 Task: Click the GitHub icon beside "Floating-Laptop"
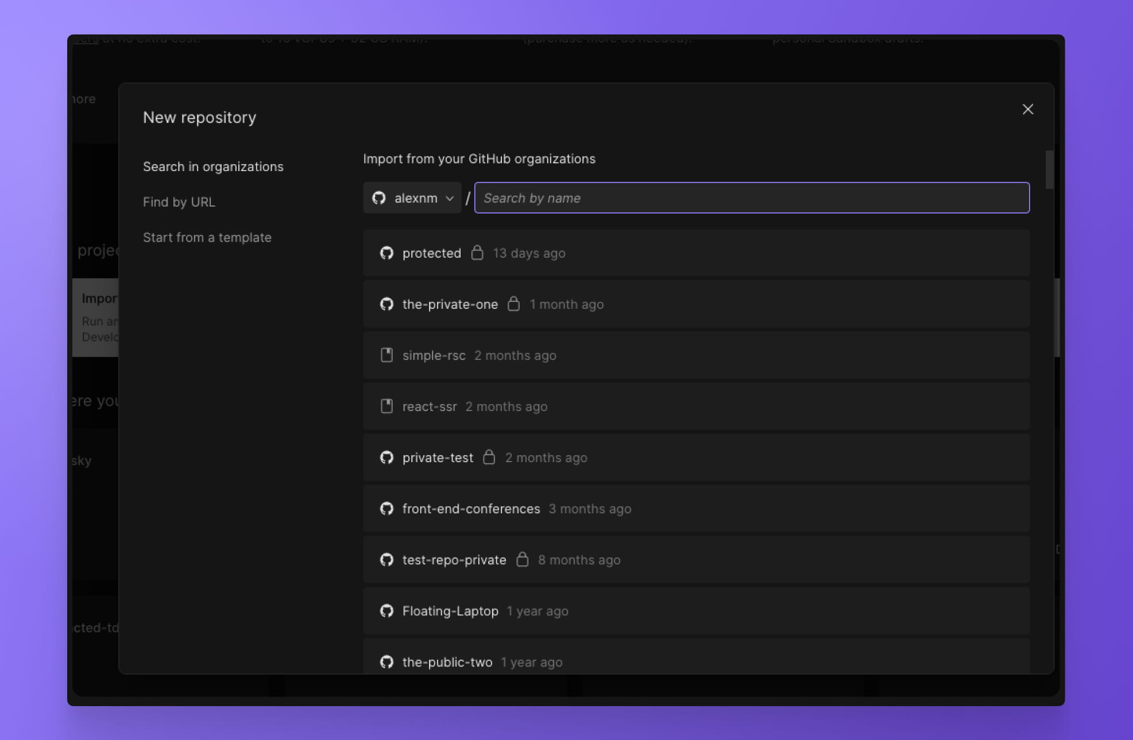386,610
